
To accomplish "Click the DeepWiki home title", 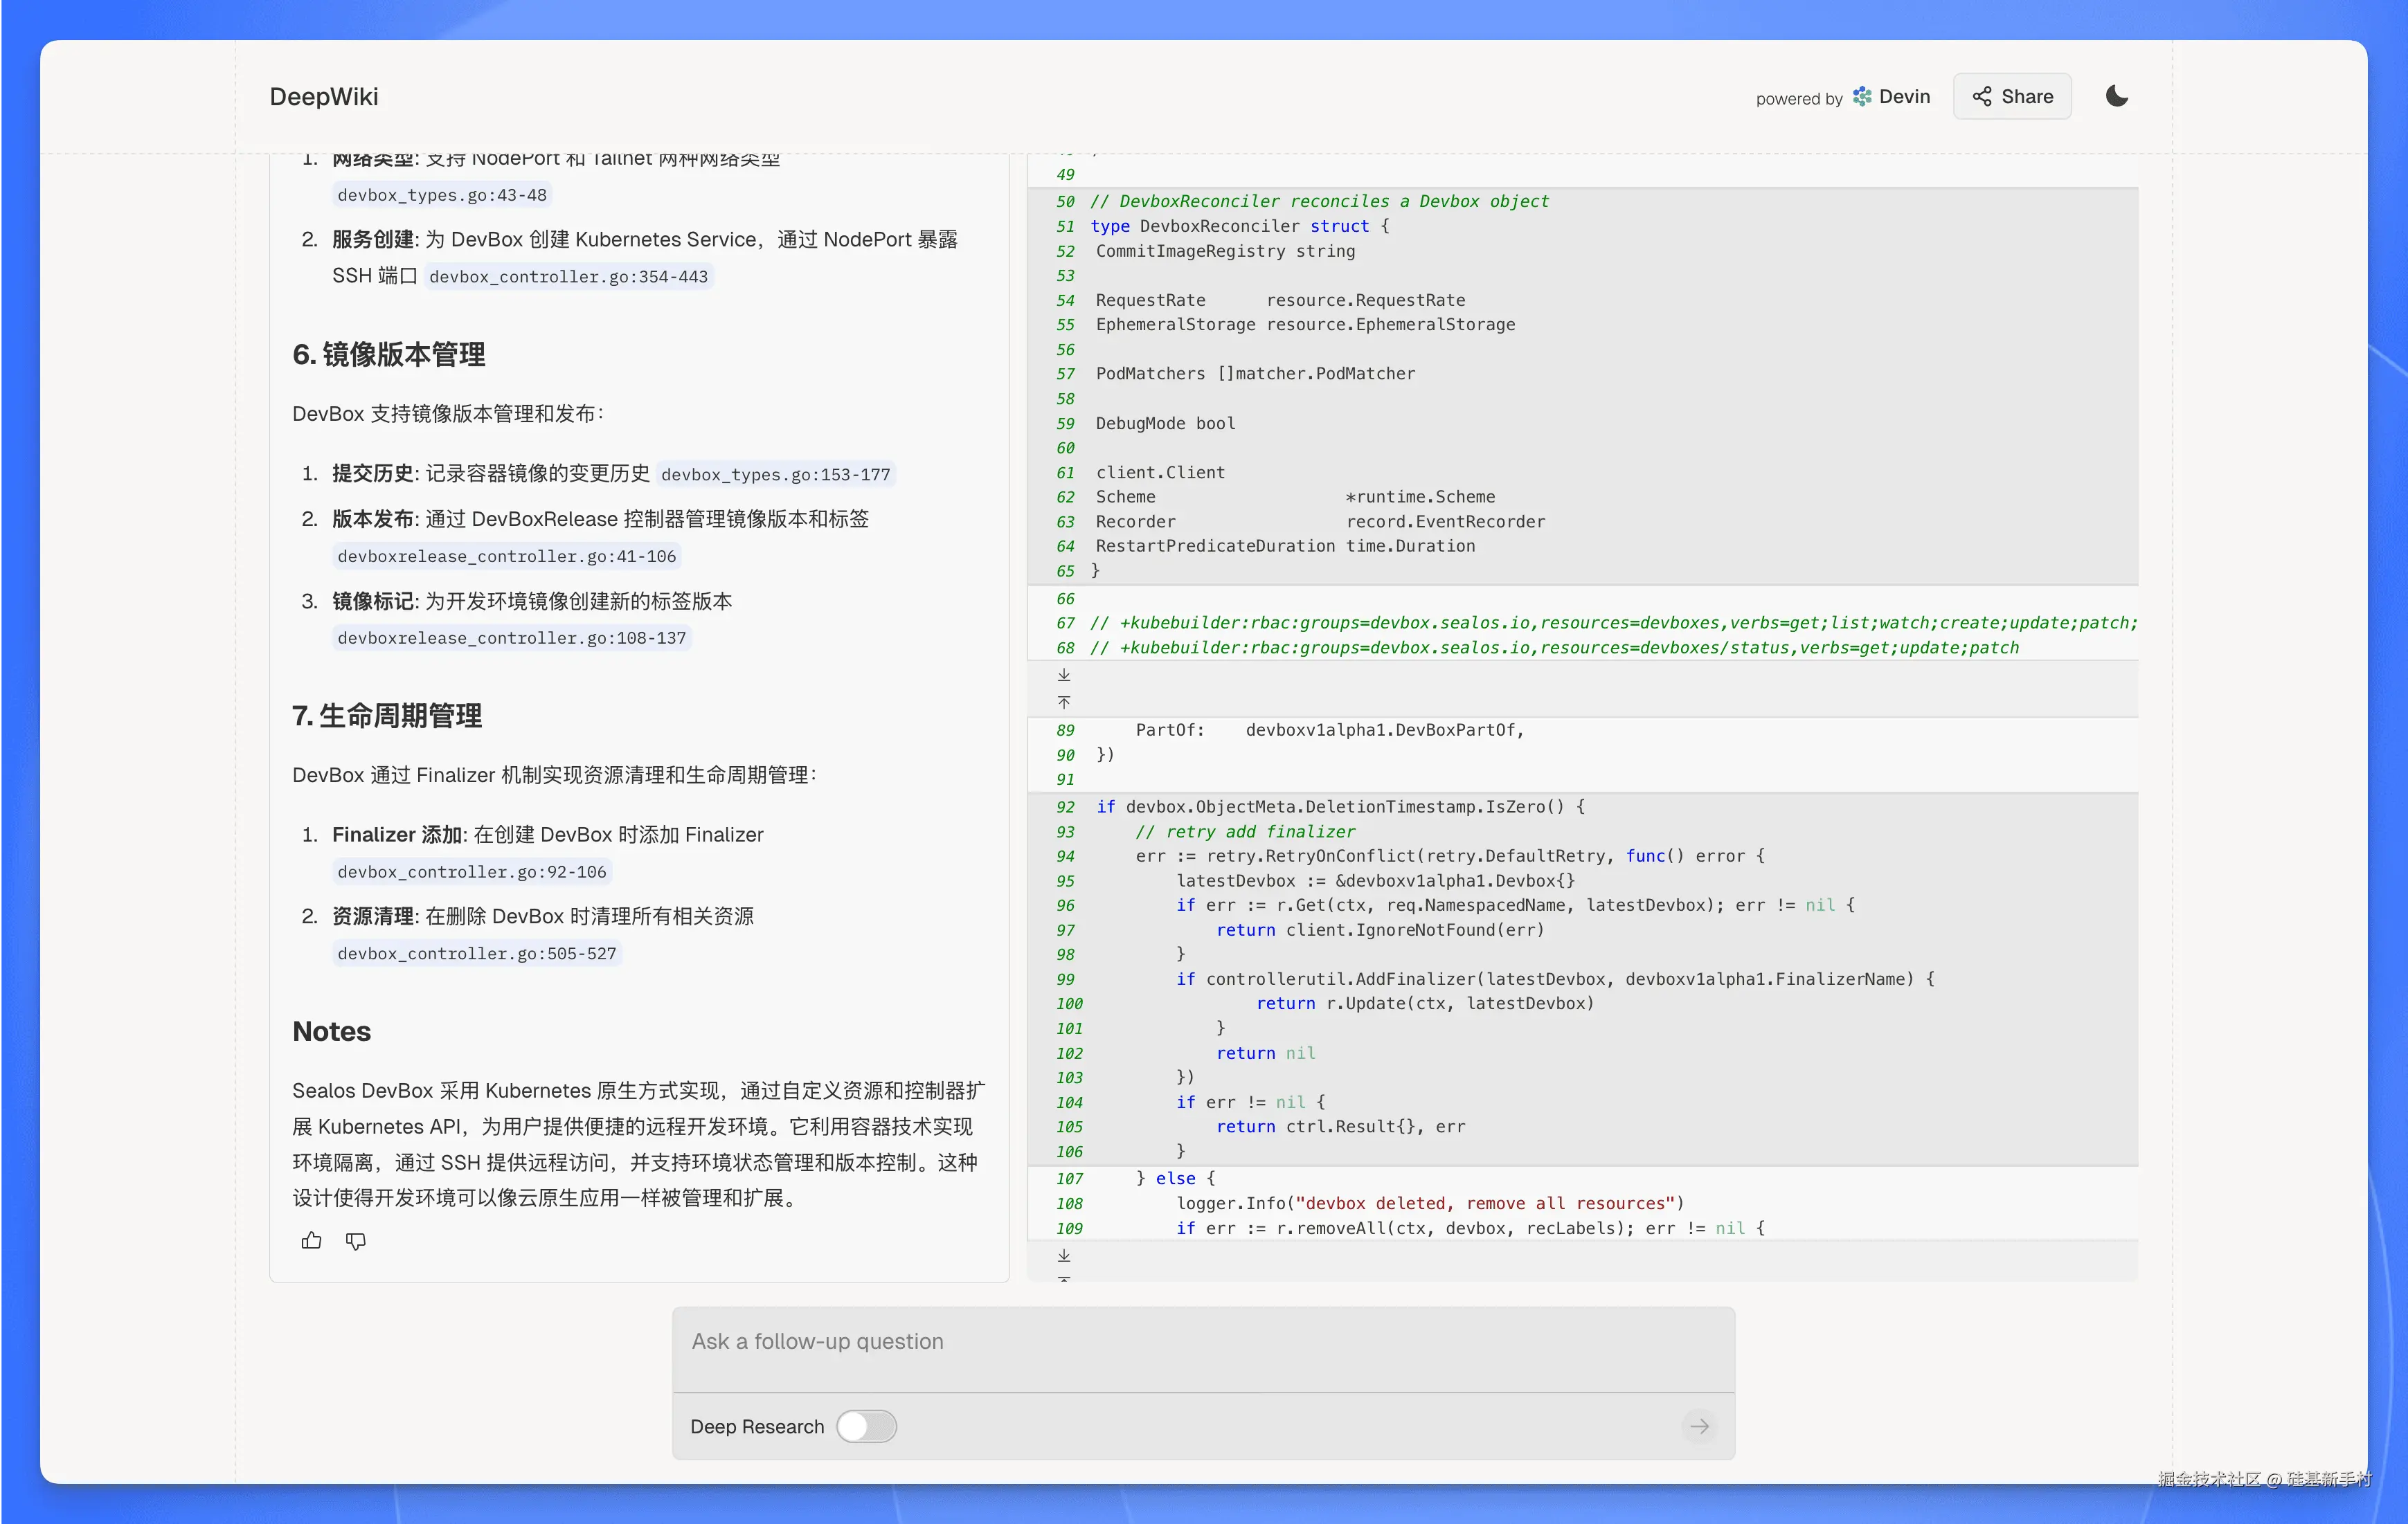I will [x=324, y=96].
